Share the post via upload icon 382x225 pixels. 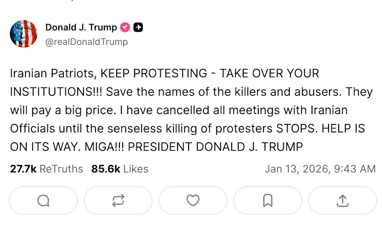342,201
